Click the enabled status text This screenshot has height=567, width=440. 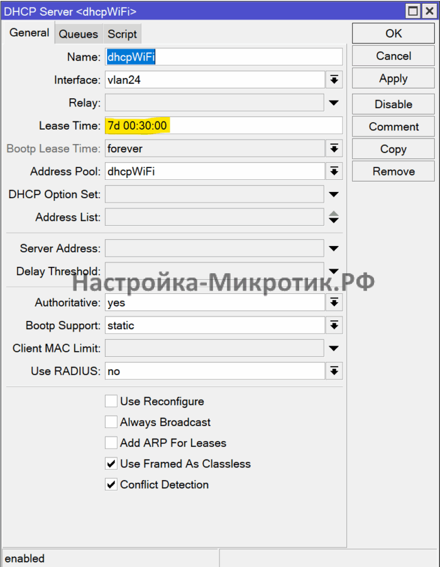coord(25,558)
